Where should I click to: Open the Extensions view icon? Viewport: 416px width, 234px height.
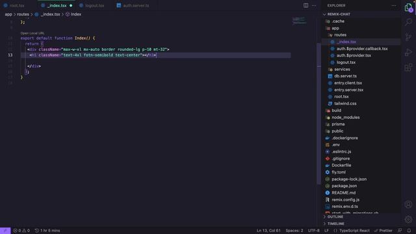click(408, 68)
